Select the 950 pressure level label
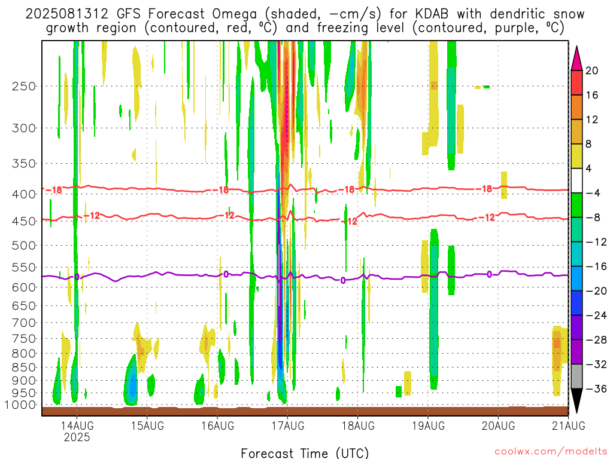The height and width of the screenshot is (459, 613). (24, 393)
